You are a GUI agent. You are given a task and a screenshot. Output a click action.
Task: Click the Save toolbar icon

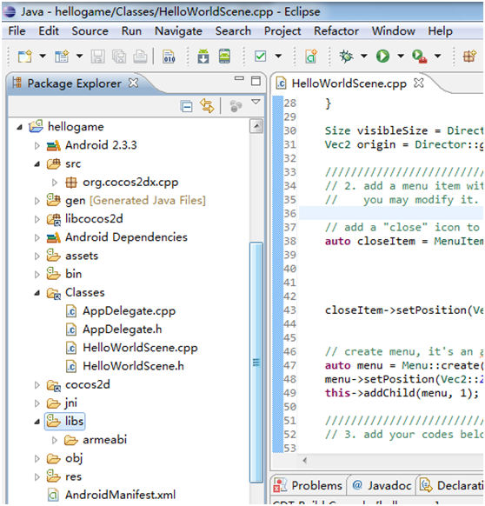[97, 57]
